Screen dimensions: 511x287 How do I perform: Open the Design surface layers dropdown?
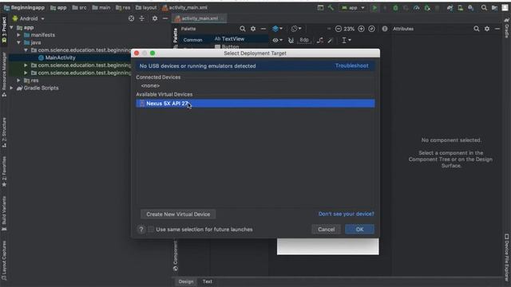(x=277, y=29)
